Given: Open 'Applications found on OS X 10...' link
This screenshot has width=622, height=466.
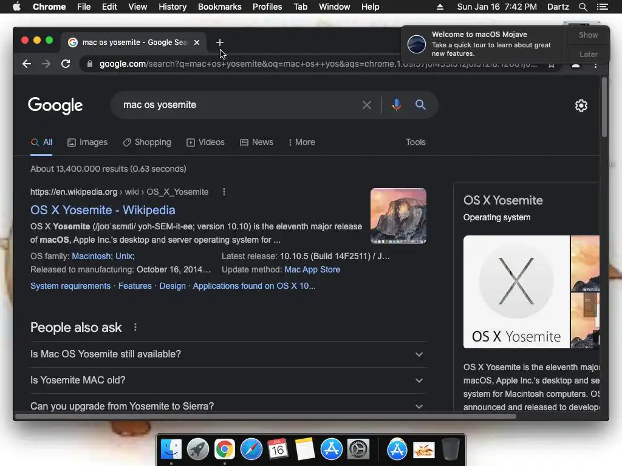Looking at the screenshot, I should [255, 286].
